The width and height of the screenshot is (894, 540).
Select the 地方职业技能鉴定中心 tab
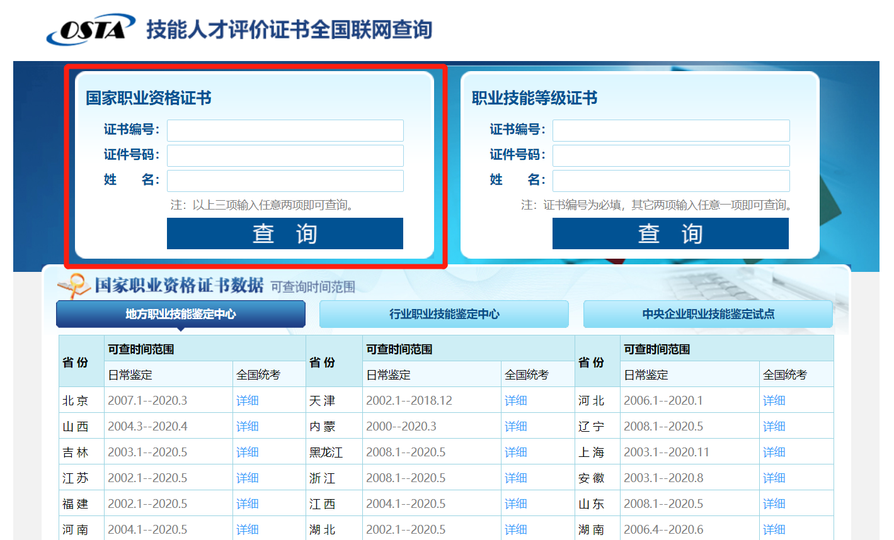[x=181, y=314]
